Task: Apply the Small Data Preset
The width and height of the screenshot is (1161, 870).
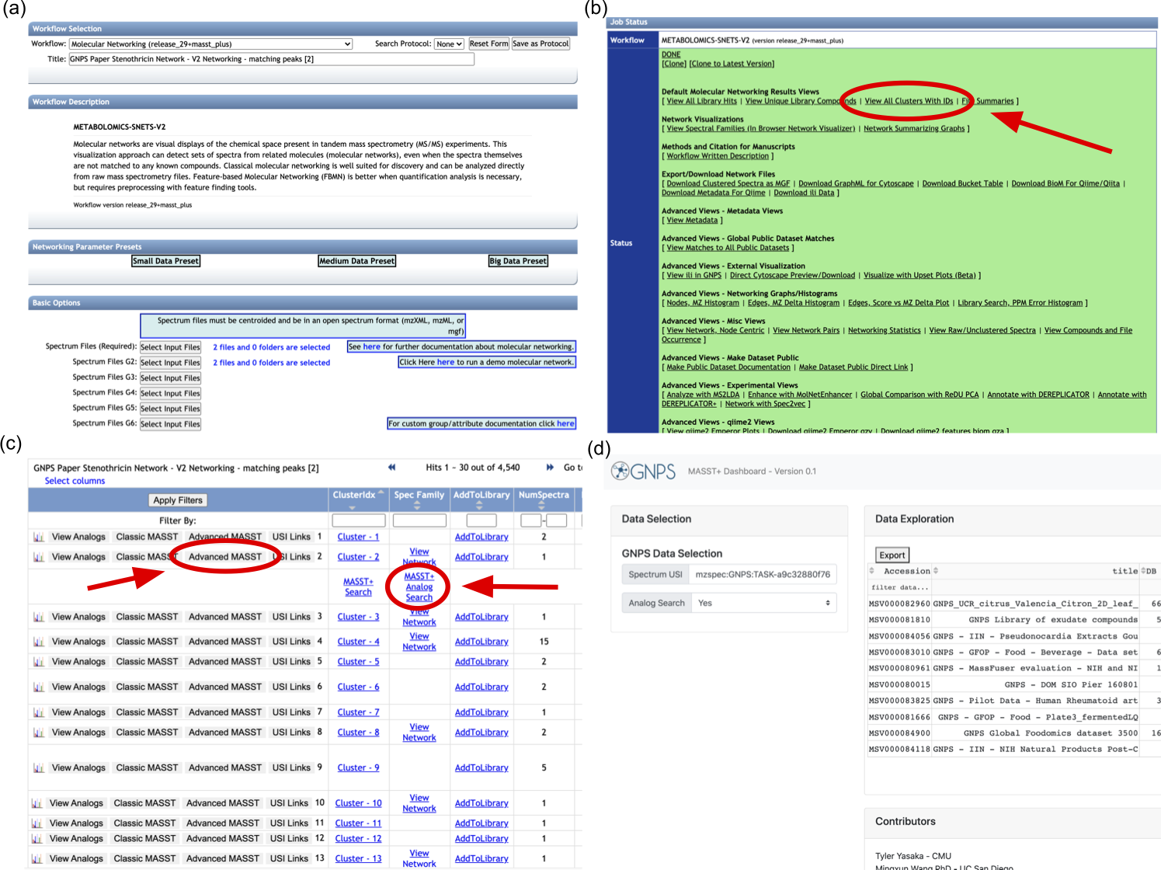Action: point(166,261)
